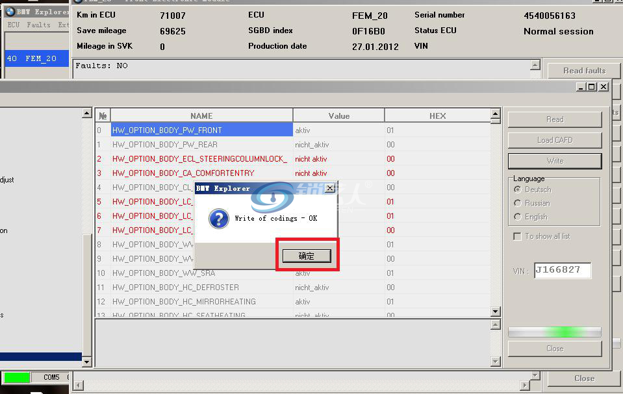Close the coding window with X
623x394 pixels.
point(604,86)
